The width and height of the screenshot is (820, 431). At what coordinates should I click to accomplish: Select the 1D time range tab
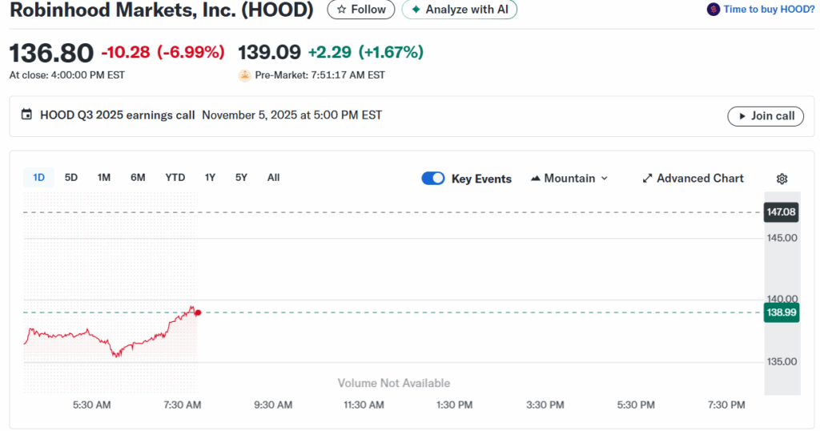(x=38, y=178)
